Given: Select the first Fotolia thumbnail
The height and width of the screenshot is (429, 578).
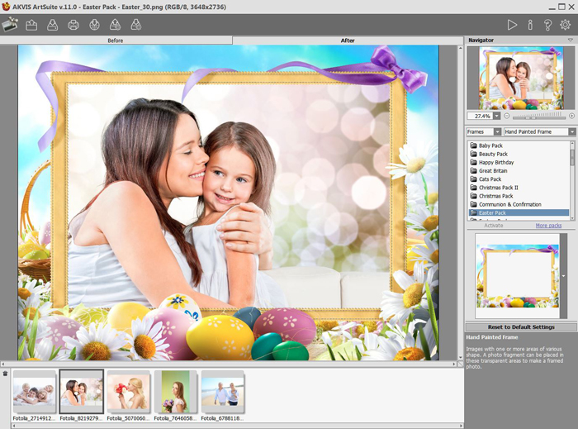Looking at the screenshot, I should tap(34, 390).
